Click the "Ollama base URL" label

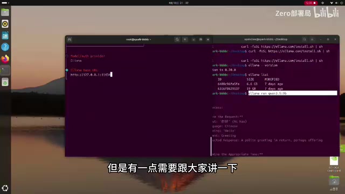pos(84,70)
